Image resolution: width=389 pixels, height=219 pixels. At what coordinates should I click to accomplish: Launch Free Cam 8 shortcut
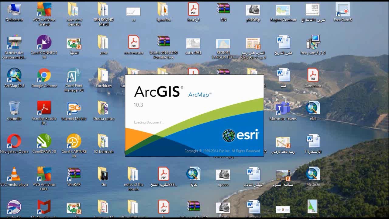click(x=343, y=10)
